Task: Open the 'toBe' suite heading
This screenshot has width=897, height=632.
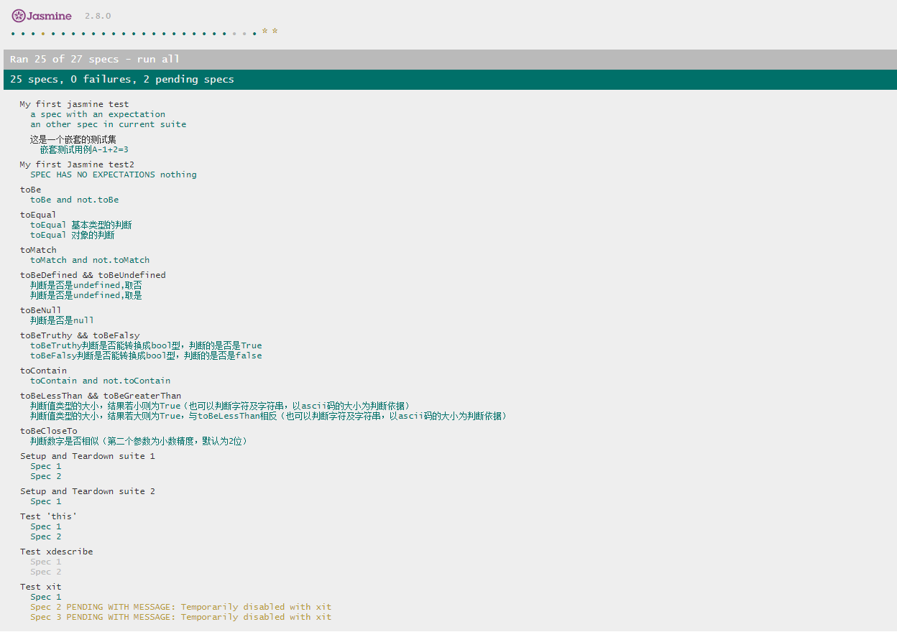Action: coord(31,190)
